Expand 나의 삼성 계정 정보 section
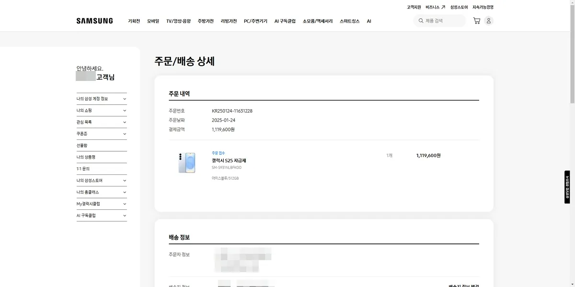 coord(102,99)
